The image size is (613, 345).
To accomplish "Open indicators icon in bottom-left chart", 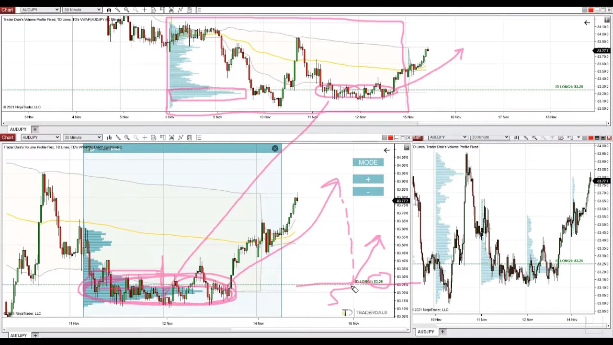I will pos(180,138).
